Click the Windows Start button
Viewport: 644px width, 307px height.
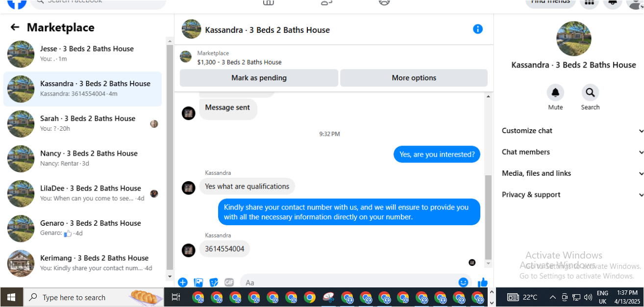(11, 297)
